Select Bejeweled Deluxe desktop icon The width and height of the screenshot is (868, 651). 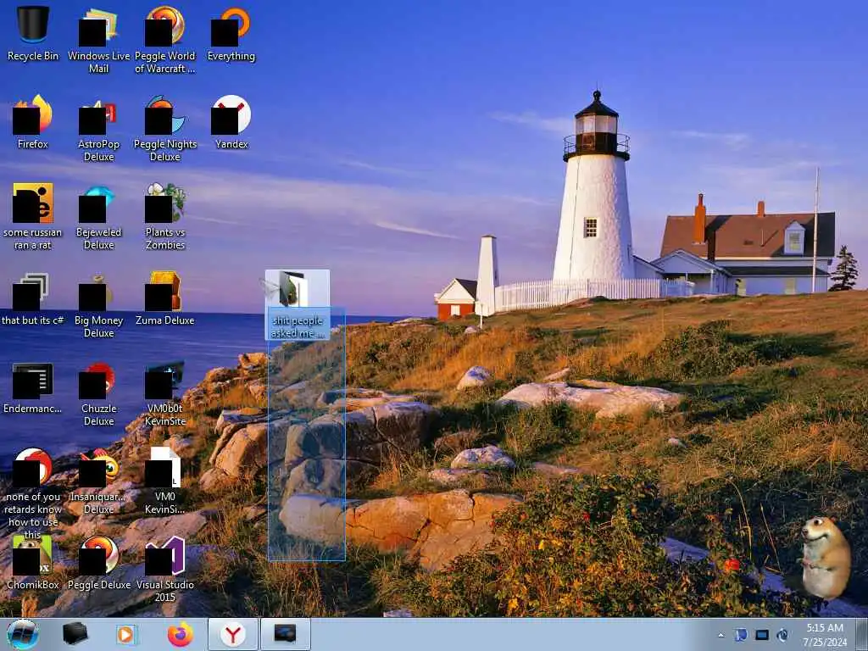click(x=98, y=216)
